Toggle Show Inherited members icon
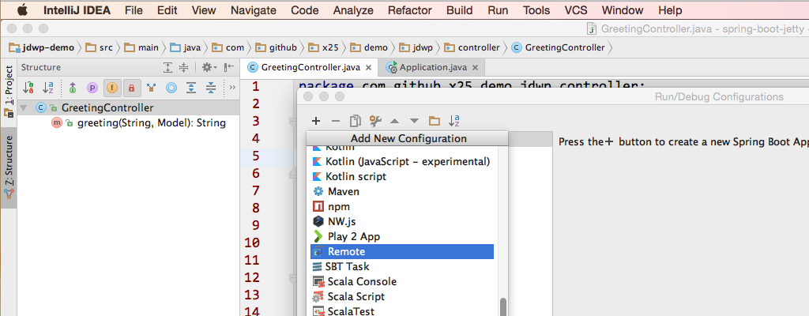809x316 pixels. (72, 88)
